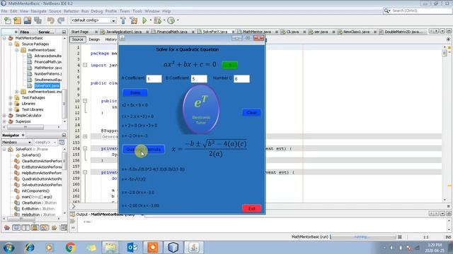Switch to the NewClass1.java tab
This screenshot has height=254, width=453.
coord(356,32)
